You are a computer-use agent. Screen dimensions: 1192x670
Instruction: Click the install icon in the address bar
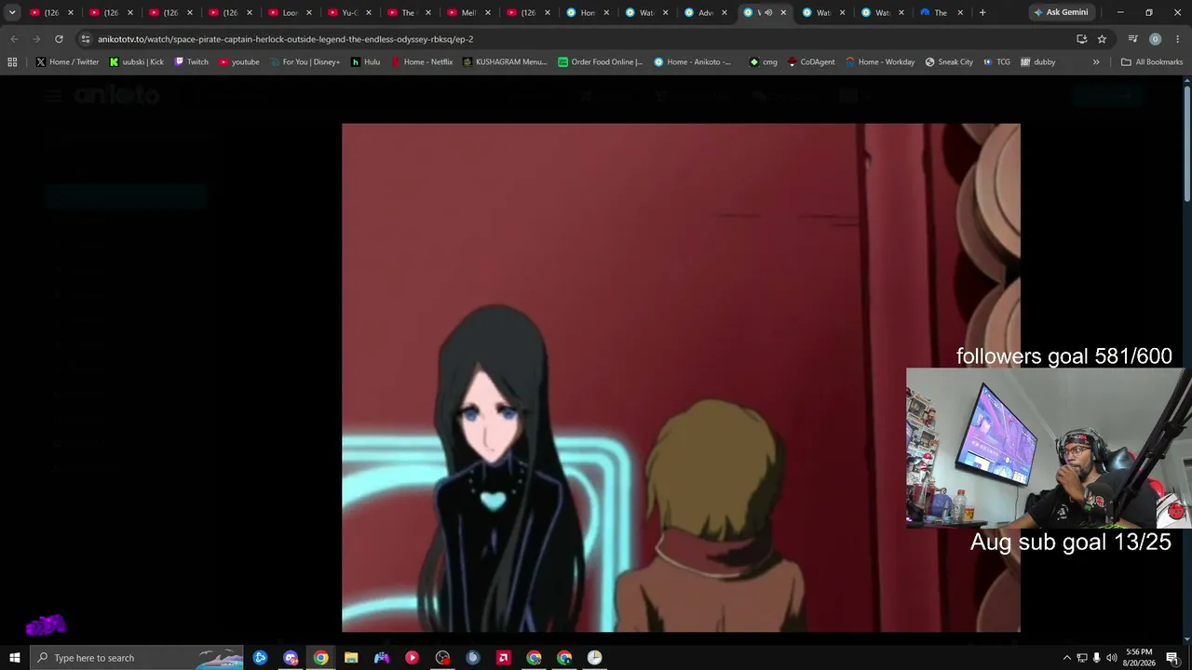[1081, 39]
